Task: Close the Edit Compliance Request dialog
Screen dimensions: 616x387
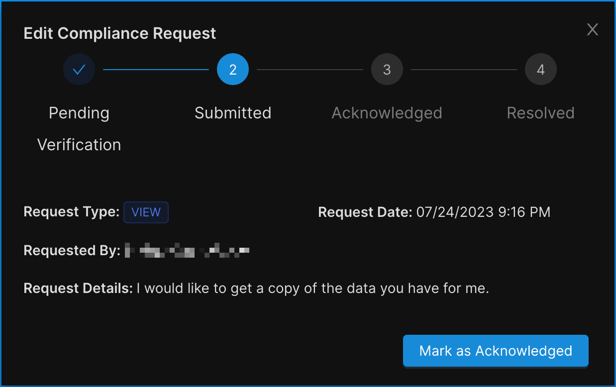Action: click(x=592, y=30)
